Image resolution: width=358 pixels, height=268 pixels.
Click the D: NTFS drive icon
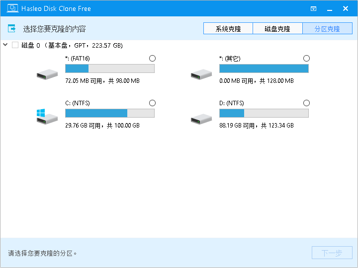point(201,119)
